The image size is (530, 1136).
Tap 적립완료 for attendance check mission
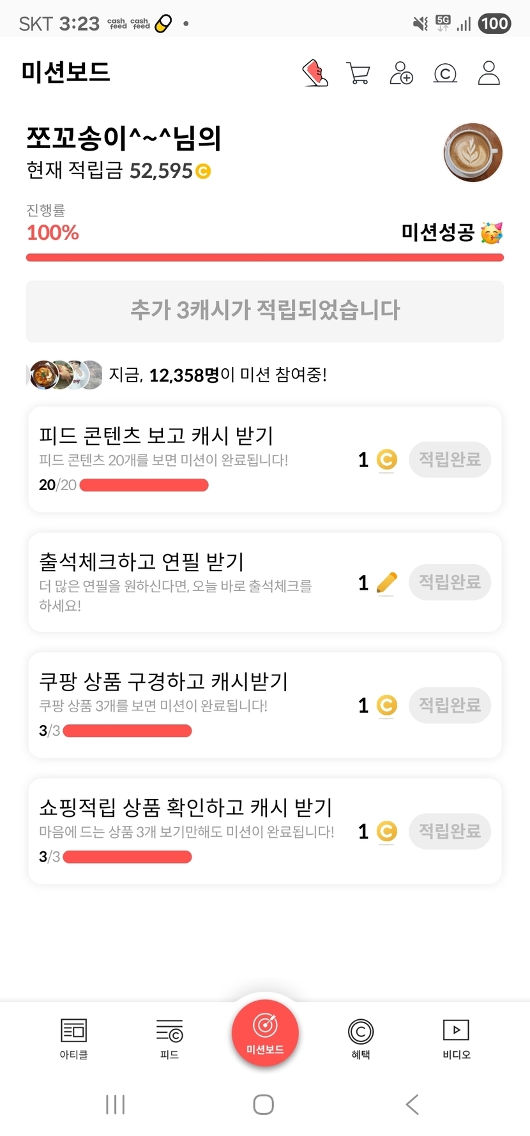pyautogui.click(x=450, y=582)
